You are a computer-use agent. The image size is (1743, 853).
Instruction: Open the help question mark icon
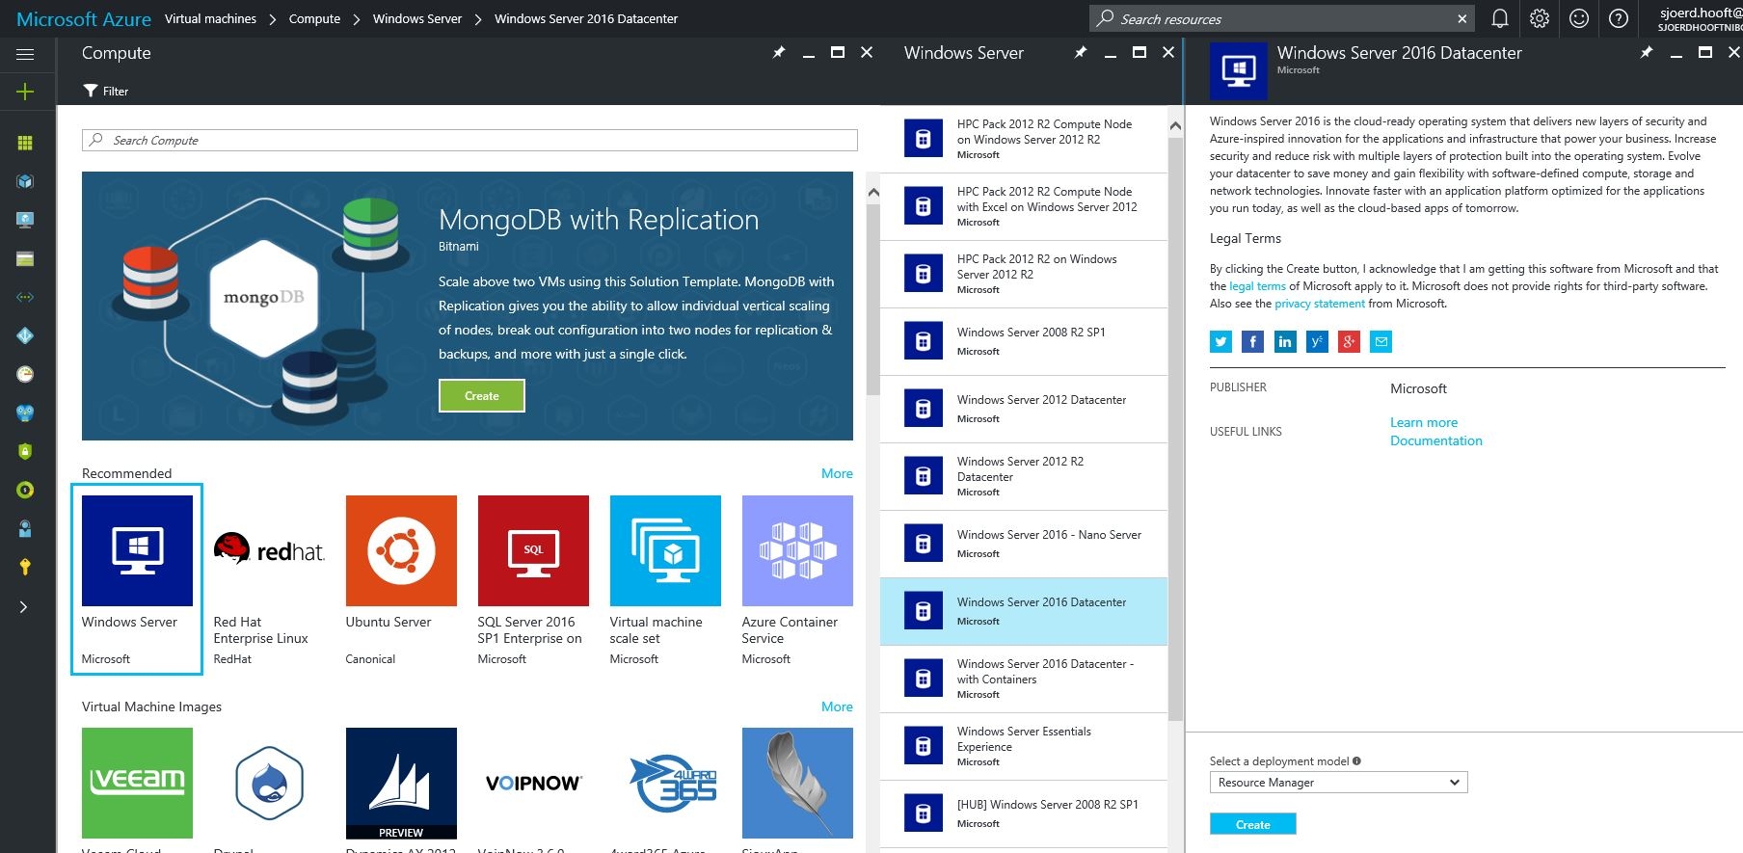(x=1619, y=18)
